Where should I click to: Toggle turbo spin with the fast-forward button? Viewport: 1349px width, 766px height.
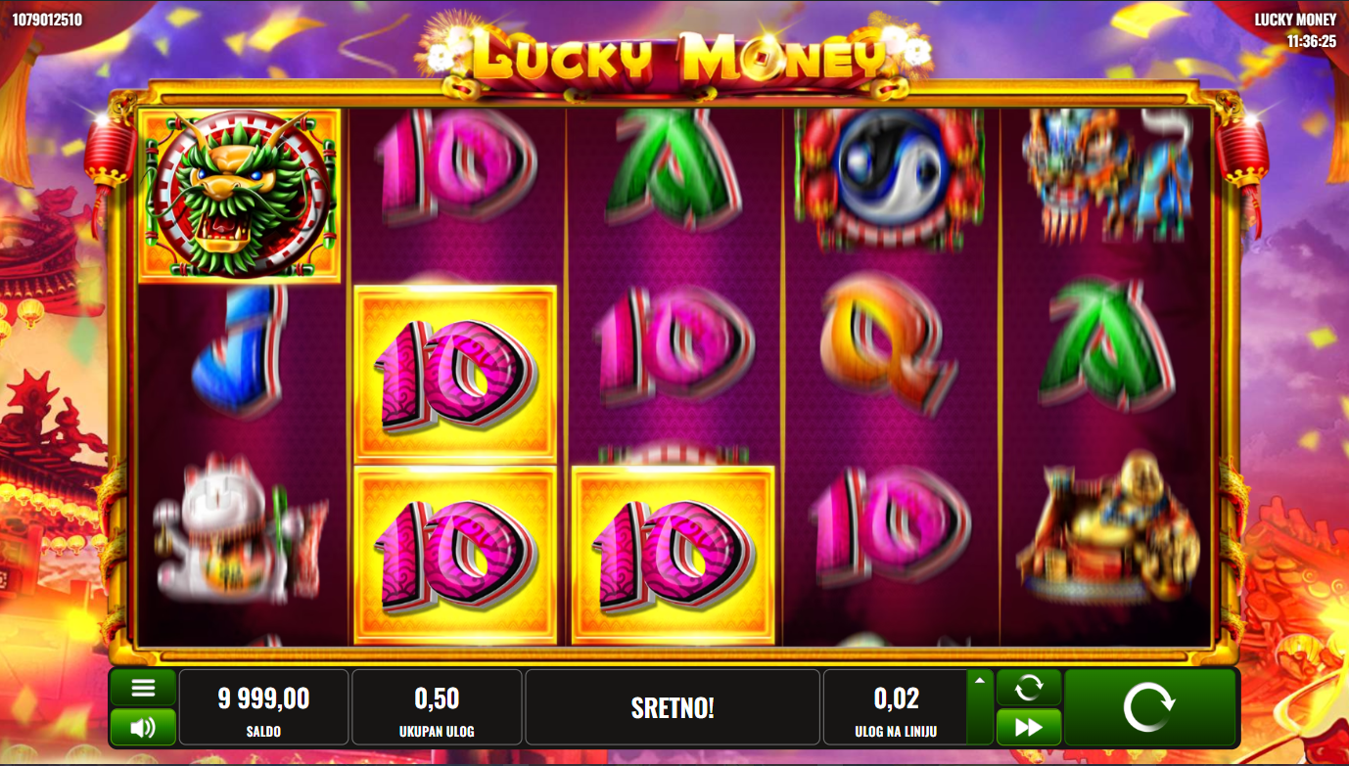1029,727
